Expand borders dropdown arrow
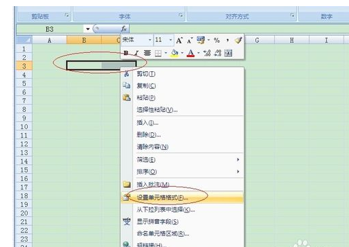The width and height of the screenshot is (349, 247). [166, 53]
